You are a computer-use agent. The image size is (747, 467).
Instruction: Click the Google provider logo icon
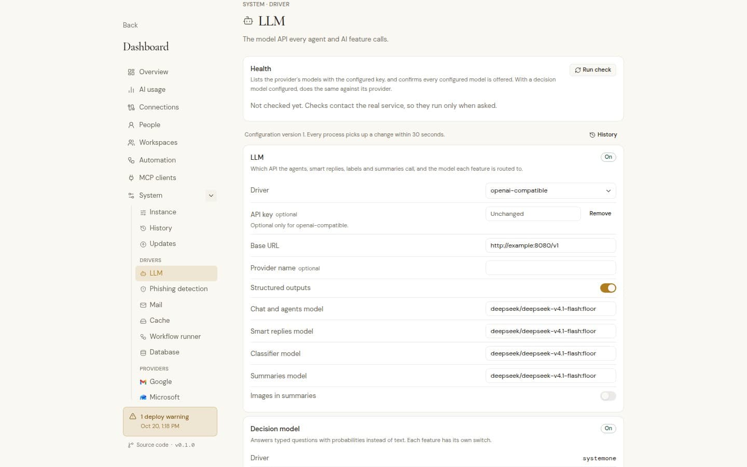pos(143,382)
